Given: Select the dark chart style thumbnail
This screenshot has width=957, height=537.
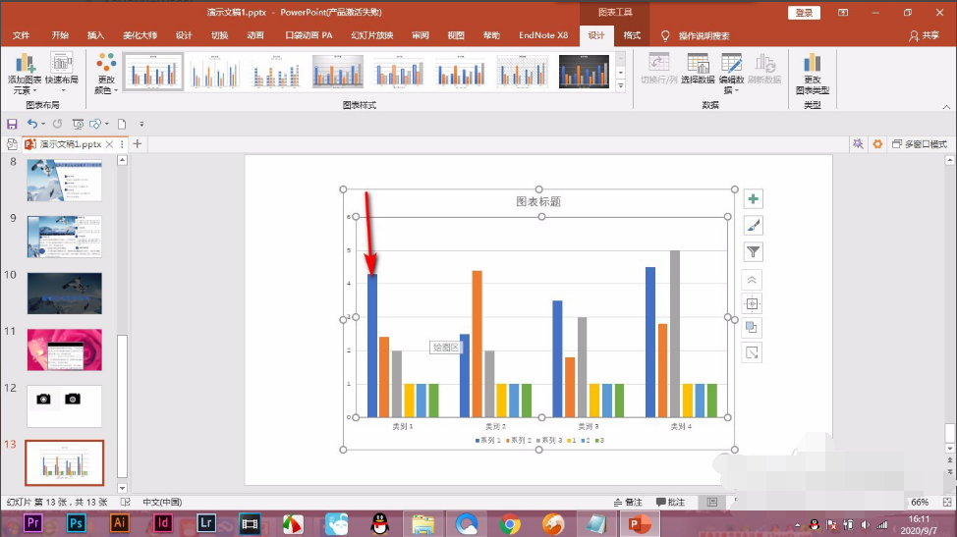Looking at the screenshot, I should [584, 72].
